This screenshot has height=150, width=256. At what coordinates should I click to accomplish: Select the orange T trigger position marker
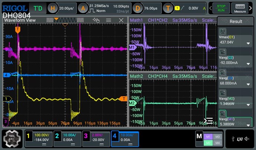(18, 30)
